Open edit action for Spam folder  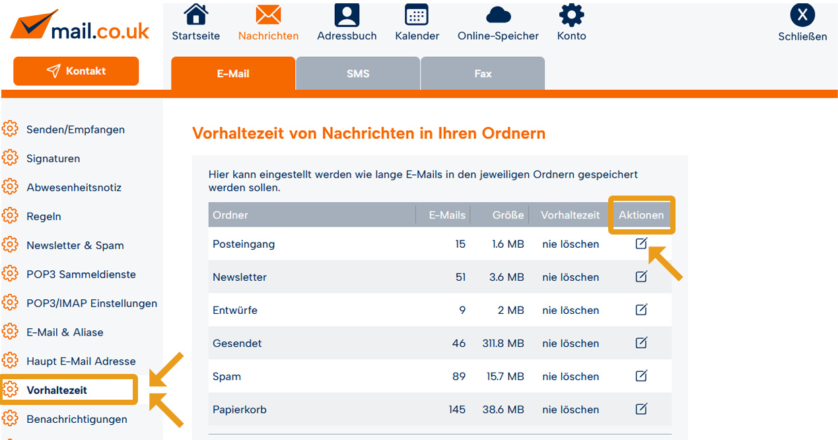coord(641,376)
